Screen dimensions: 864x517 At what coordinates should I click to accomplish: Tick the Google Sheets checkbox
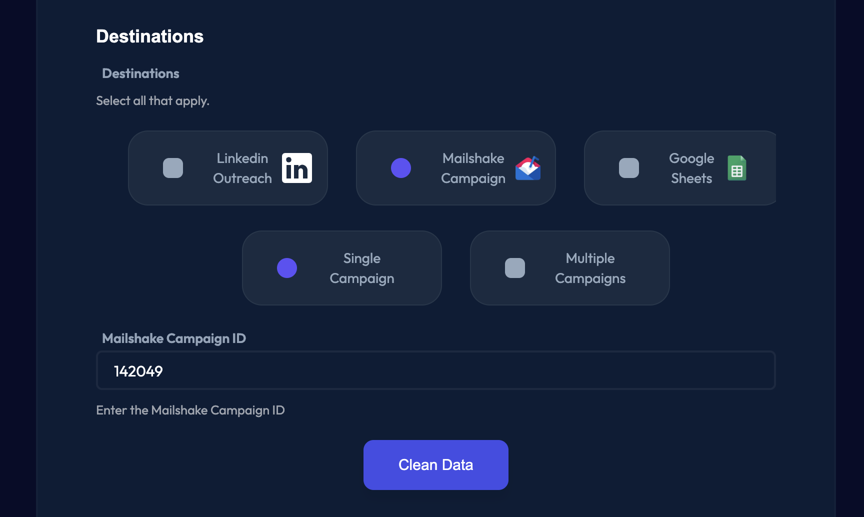tap(629, 168)
